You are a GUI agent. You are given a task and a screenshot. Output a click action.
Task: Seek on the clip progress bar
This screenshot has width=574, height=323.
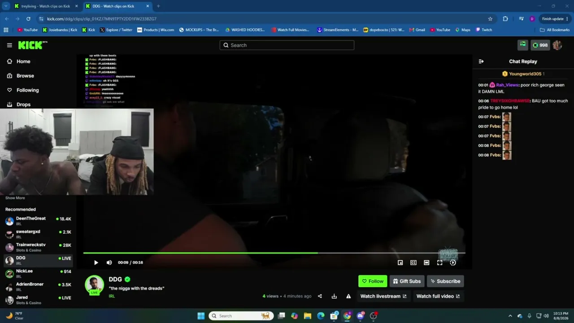[x=274, y=253]
